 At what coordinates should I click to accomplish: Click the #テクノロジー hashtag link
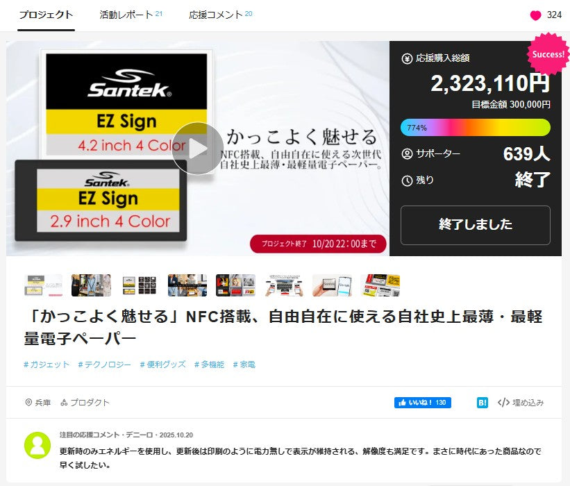point(104,364)
